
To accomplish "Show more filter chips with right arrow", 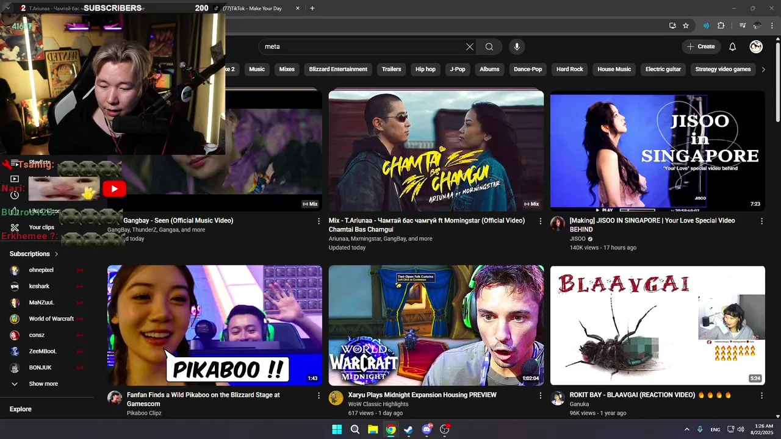I will [763, 70].
